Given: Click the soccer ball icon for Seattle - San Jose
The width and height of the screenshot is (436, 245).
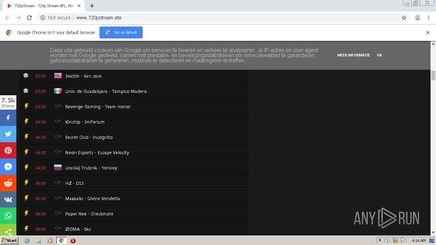Looking at the screenshot, I should (x=26, y=76).
